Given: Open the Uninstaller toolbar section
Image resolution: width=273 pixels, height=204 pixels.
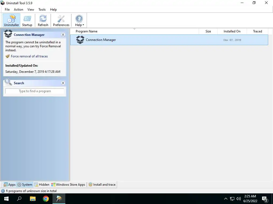Looking at the screenshot, I should pyautogui.click(x=11, y=20).
